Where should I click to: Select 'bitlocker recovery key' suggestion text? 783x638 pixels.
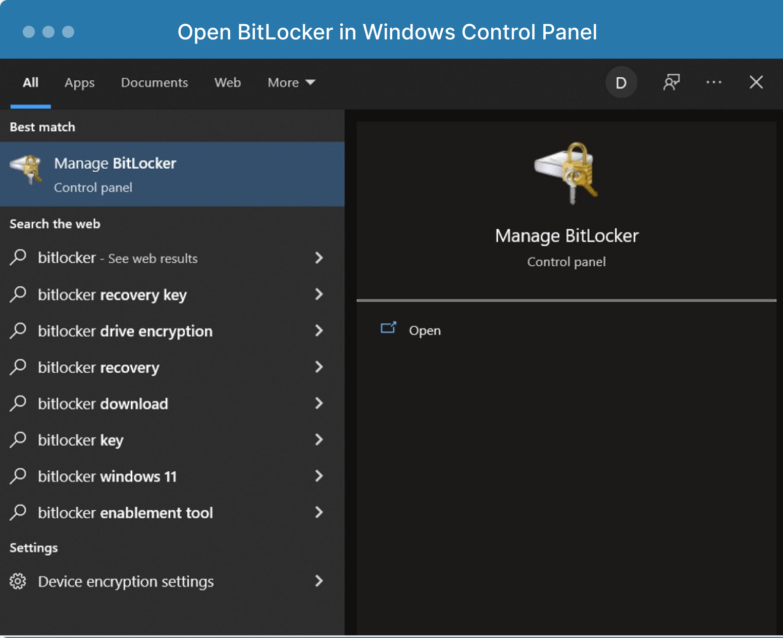point(112,295)
